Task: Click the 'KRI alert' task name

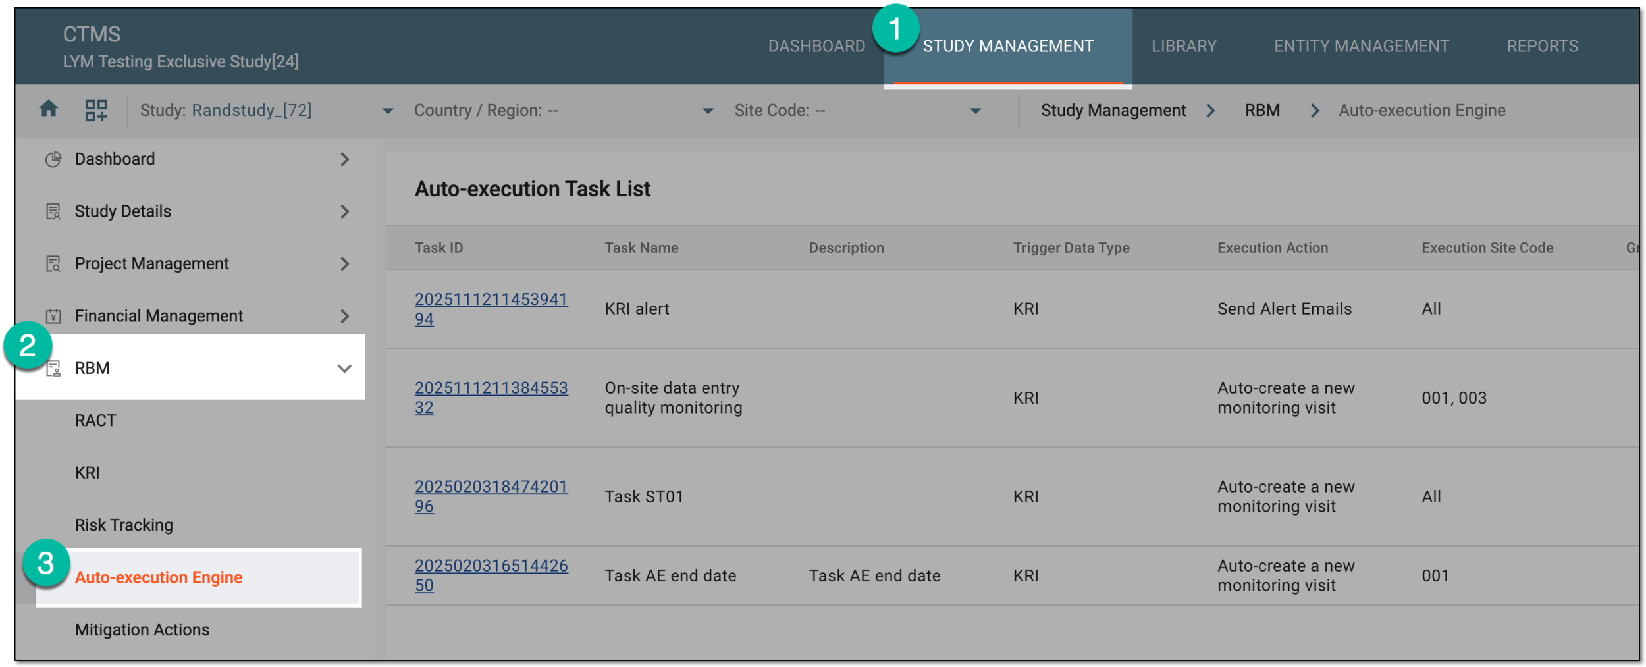Action: (x=637, y=309)
